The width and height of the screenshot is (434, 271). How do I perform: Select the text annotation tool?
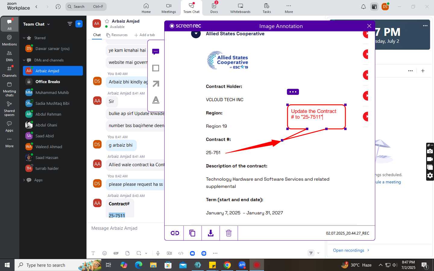(x=156, y=100)
